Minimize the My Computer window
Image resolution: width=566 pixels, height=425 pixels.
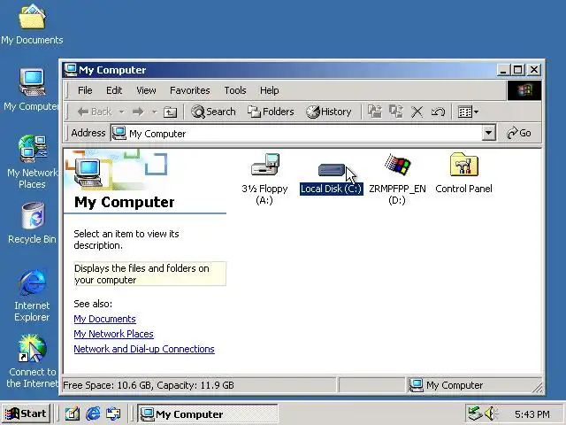pyautogui.click(x=504, y=69)
